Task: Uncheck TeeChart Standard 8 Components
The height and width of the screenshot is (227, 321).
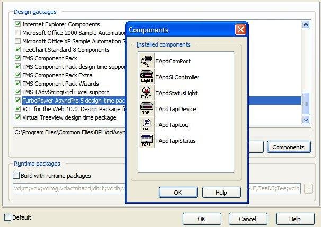Action: point(18,50)
